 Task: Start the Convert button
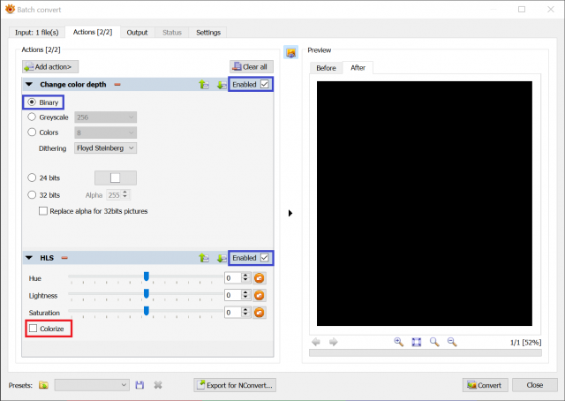click(485, 385)
